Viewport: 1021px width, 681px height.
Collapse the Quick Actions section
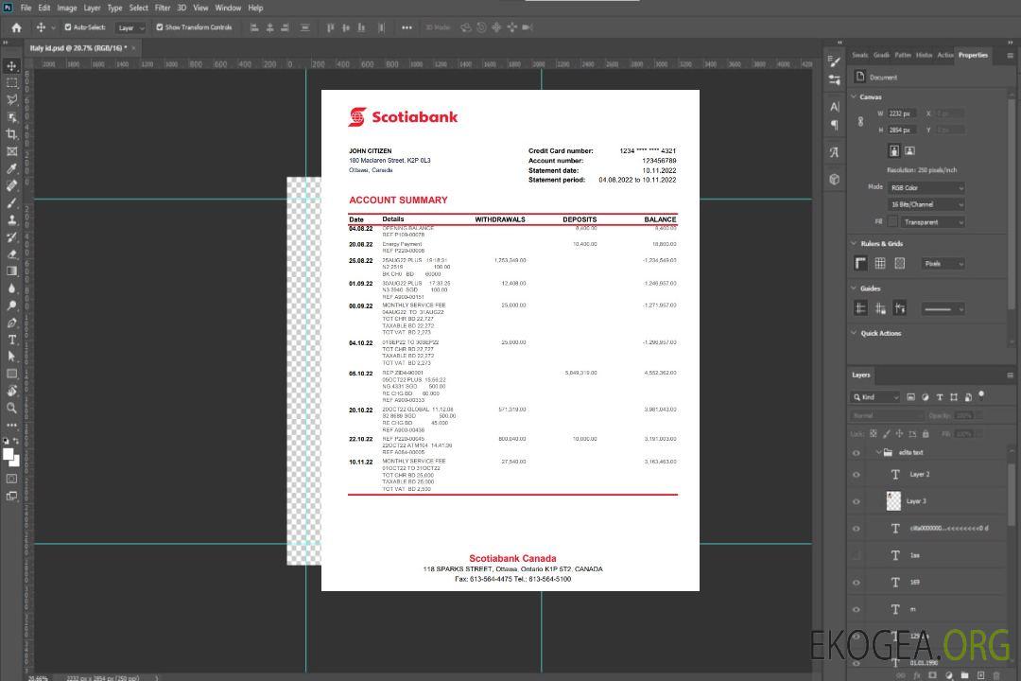click(854, 333)
